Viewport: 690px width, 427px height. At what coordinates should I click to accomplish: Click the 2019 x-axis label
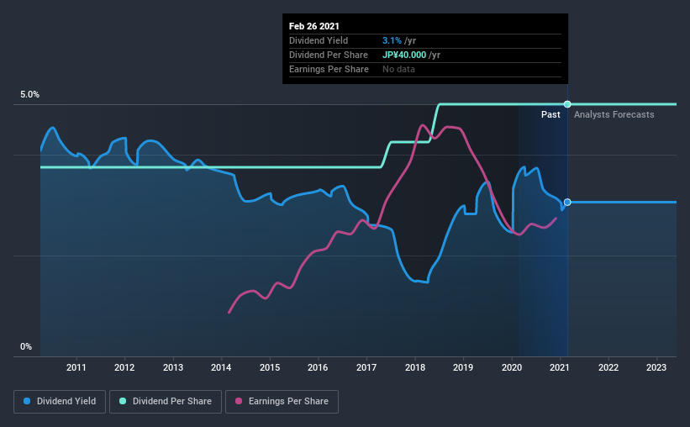(x=463, y=367)
